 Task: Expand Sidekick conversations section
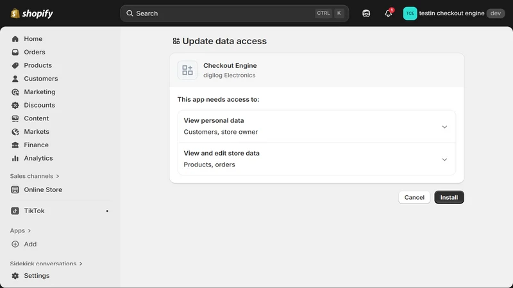(x=46, y=264)
